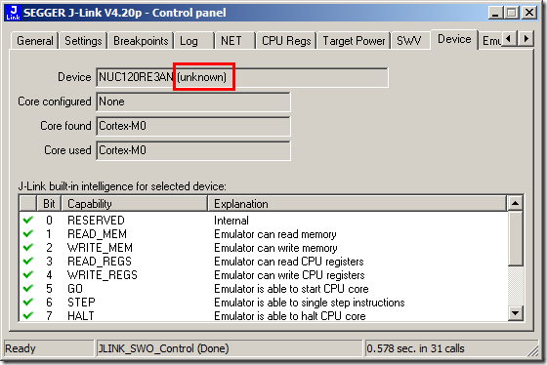The width and height of the screenshot is (547, 365).
Task: Open the Breakpoints tab
Action: 141,41
